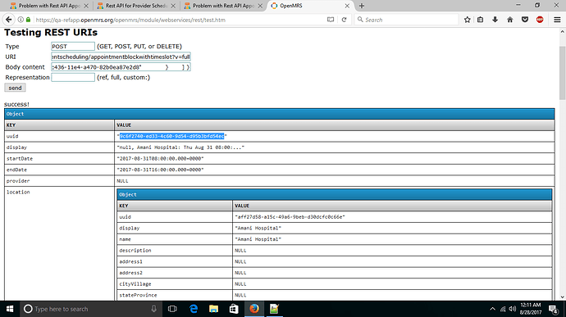Click the scrollbar up arrow
This screenshot has height=317, width=566.
pyautogui.click(x=563, y=32)
